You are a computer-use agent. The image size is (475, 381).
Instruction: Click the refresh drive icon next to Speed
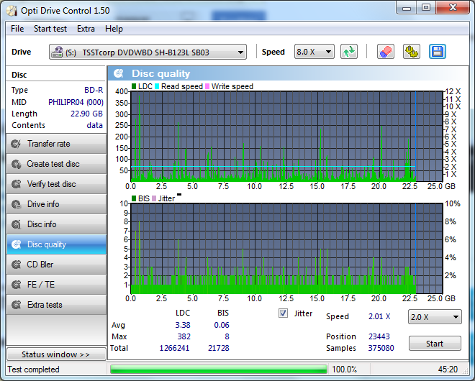coord(348,52)
